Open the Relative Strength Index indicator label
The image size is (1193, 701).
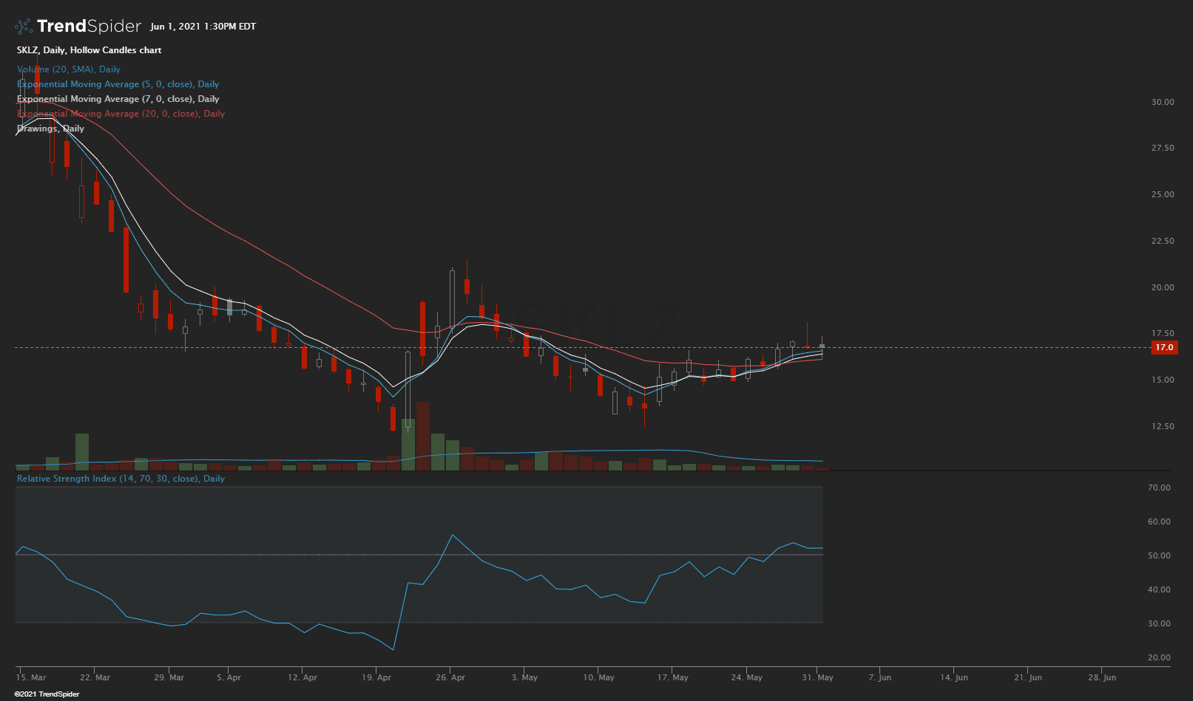(121, 479)
